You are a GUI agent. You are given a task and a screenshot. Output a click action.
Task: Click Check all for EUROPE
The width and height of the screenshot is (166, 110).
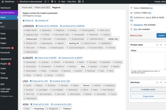point(46,58)
